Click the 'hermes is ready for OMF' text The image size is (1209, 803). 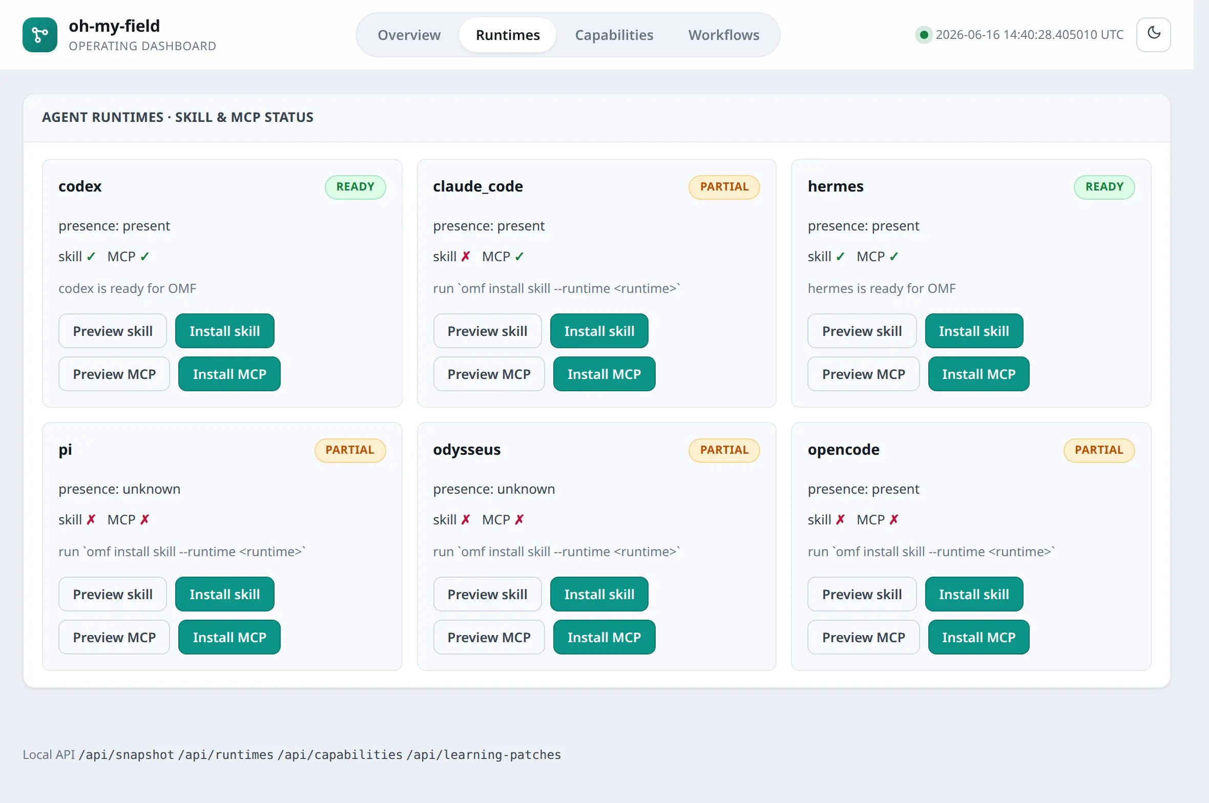click(882, 288)
